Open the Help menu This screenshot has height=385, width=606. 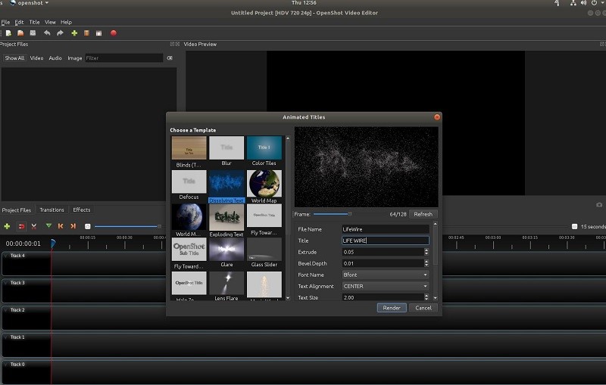pos(66,22)
